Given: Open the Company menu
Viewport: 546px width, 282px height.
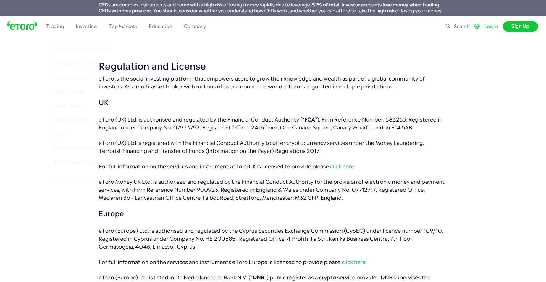Looking at the screenshot, I should pos(195,26).
